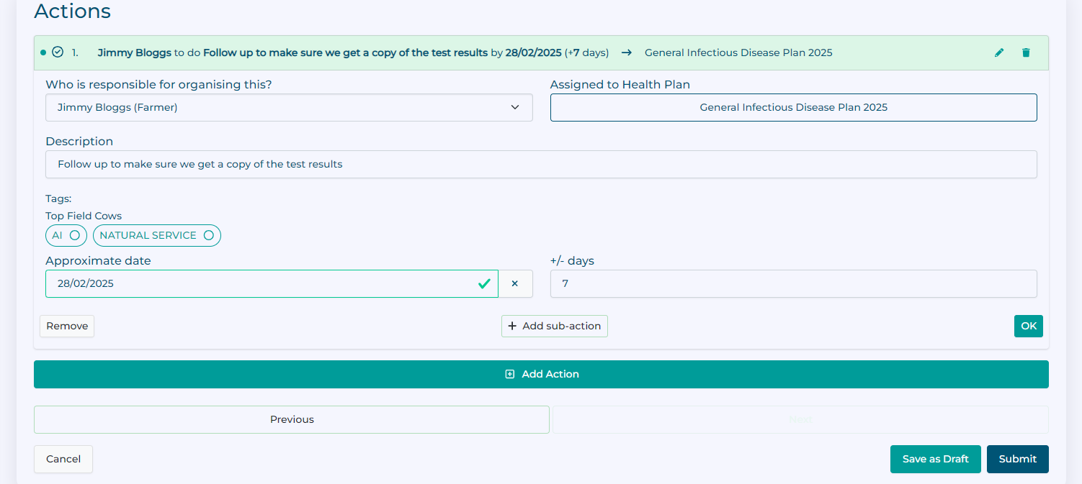Screen dimensions: 1082x484
Task: Go to the Previous step
Action: pyautogui.click(x=292, y=419)
